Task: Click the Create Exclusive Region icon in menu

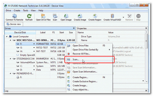Action: (x=69, y=81)
